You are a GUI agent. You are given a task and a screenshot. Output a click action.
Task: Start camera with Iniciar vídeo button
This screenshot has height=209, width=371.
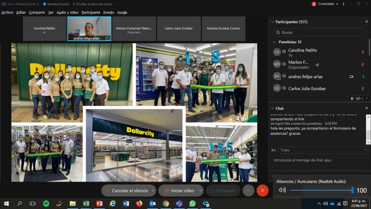pyautogui.click(x=179, y=191)
